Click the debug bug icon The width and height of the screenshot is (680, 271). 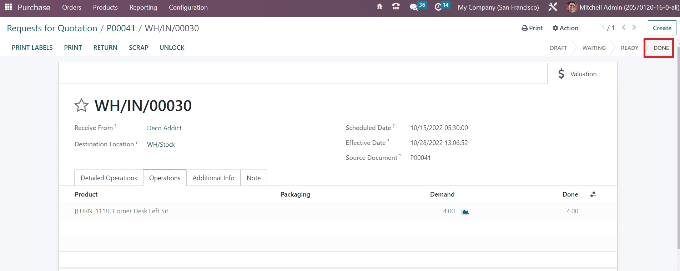click(379, 7)
